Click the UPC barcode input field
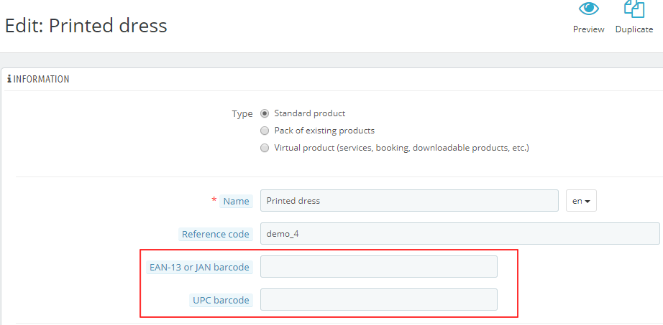663x325 pixels. [379, 300]
